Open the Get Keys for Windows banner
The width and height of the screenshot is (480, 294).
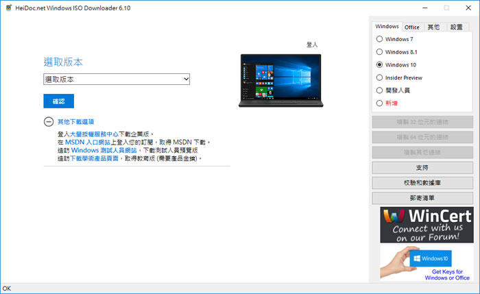(427, 263)
